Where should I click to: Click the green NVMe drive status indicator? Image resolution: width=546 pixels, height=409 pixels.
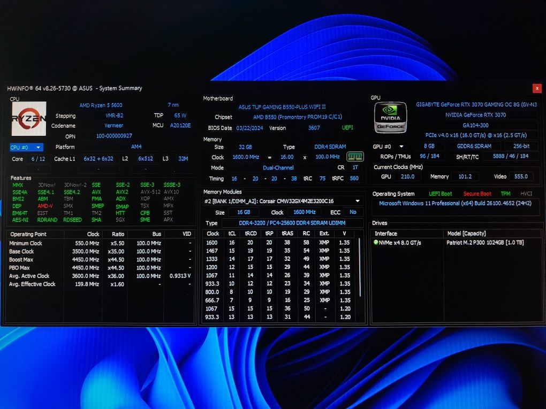click(376, 242)
